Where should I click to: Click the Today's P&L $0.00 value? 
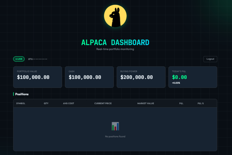click(179, 77)
